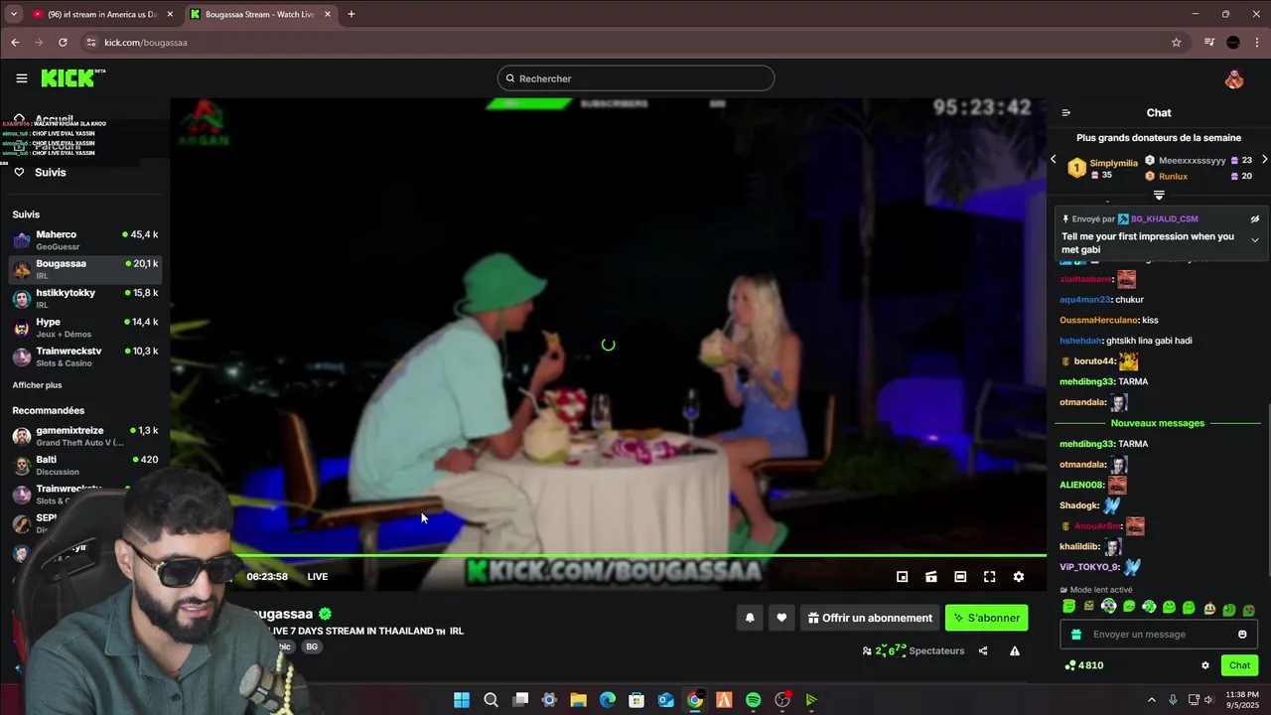Open the clip creation icon
The width and height of the screenshot is (1271, 715).
click(x=931, y=577)
